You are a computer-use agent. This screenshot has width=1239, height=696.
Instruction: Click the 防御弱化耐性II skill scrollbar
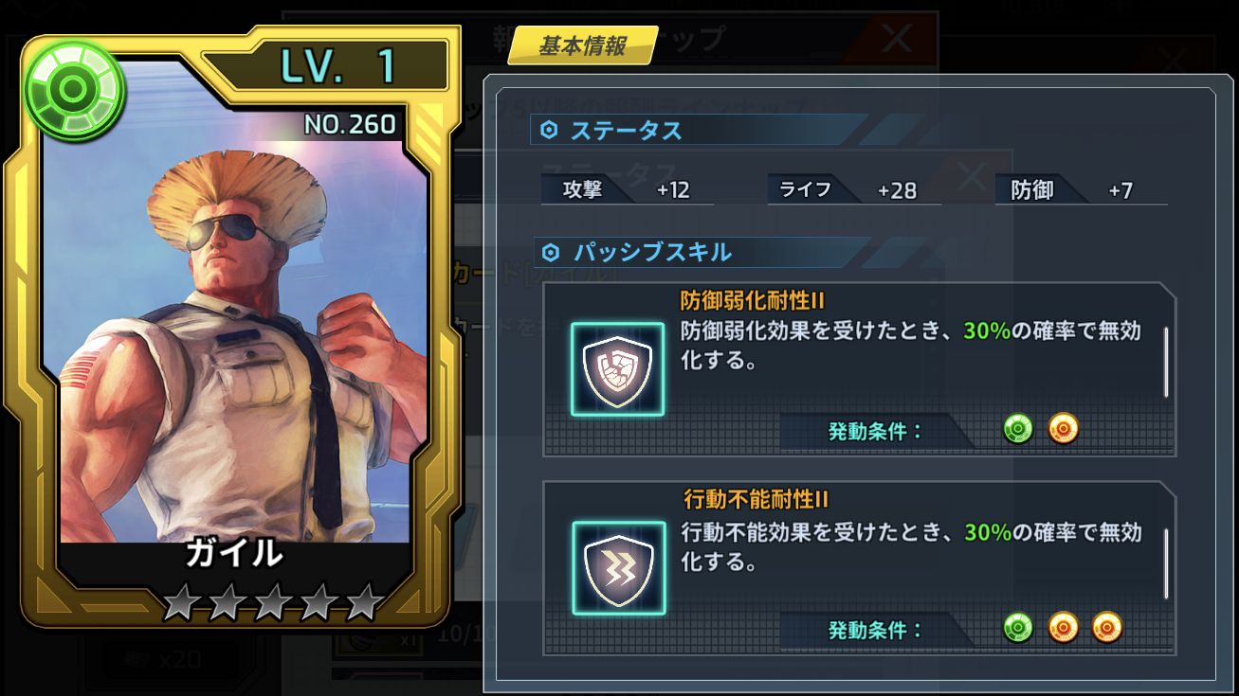click(1166, 362)
